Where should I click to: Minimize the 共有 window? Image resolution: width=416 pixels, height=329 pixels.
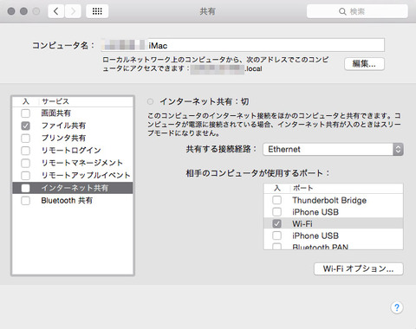click(x=24, y=11)
